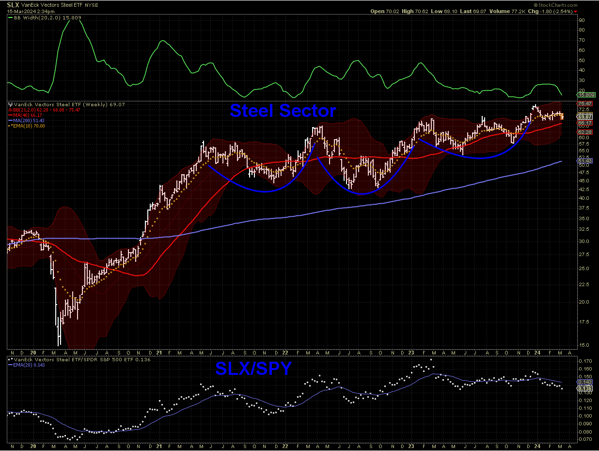Screen dimensions: 599x451
Task: Click the red 66.17 moving average tag
Action: point(584,123)
